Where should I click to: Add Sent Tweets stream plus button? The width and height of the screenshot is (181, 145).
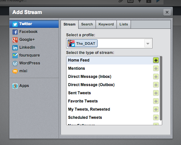point(156,93)
